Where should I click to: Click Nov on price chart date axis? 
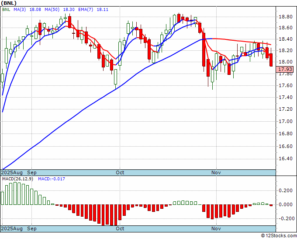click(x=216, y=172)
